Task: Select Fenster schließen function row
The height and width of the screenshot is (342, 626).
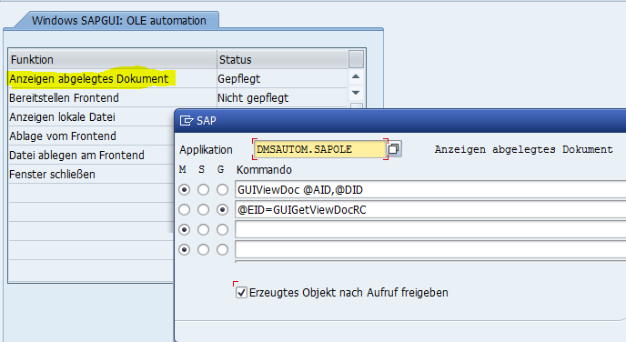Action: coord(91,175)
